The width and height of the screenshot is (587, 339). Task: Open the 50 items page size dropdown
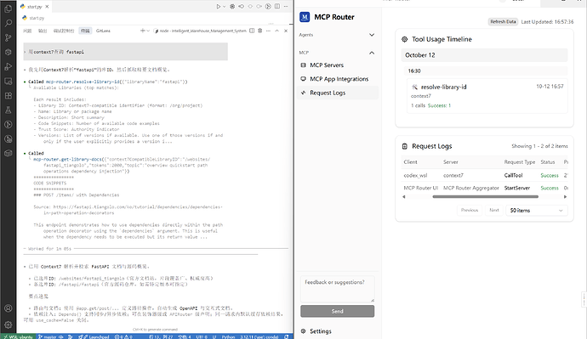click(x=537, y=211)
